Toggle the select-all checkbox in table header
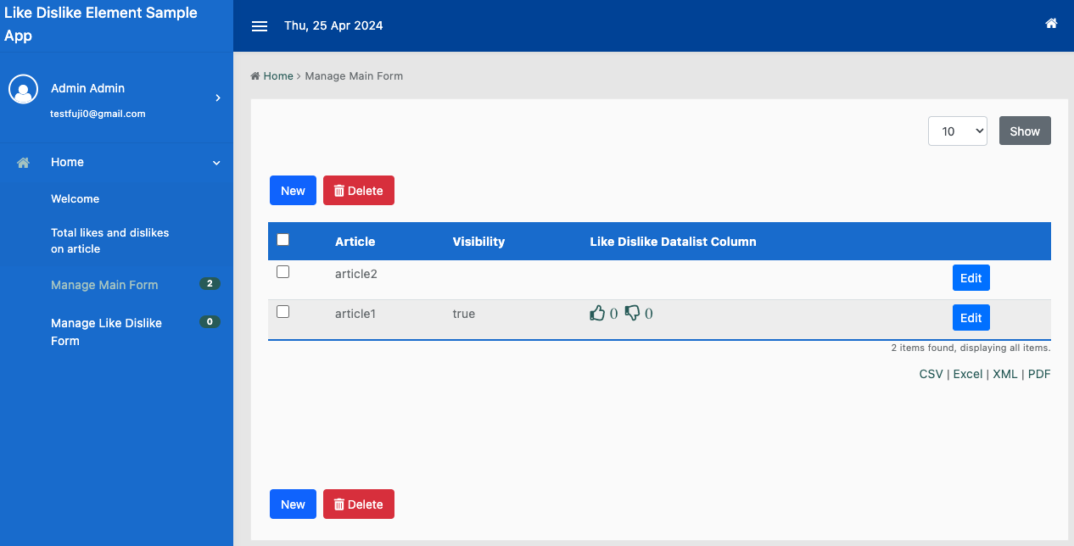 (x=283, y=240)
